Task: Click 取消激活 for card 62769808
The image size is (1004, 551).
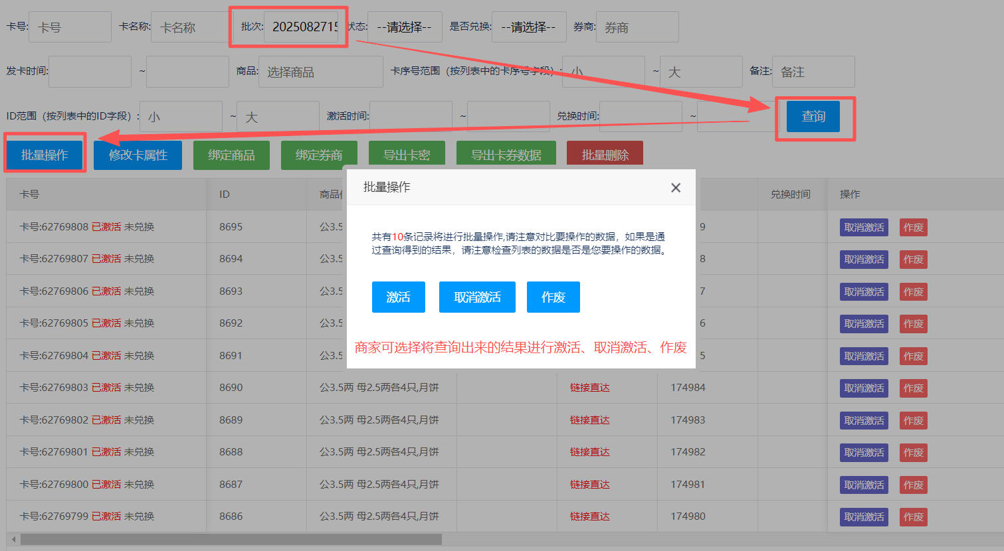Action: pos(864,227)
